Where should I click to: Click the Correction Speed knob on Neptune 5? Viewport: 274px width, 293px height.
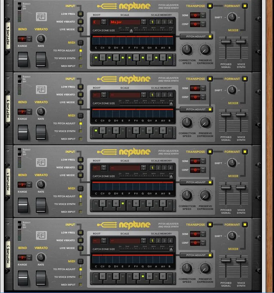(187, 268)
